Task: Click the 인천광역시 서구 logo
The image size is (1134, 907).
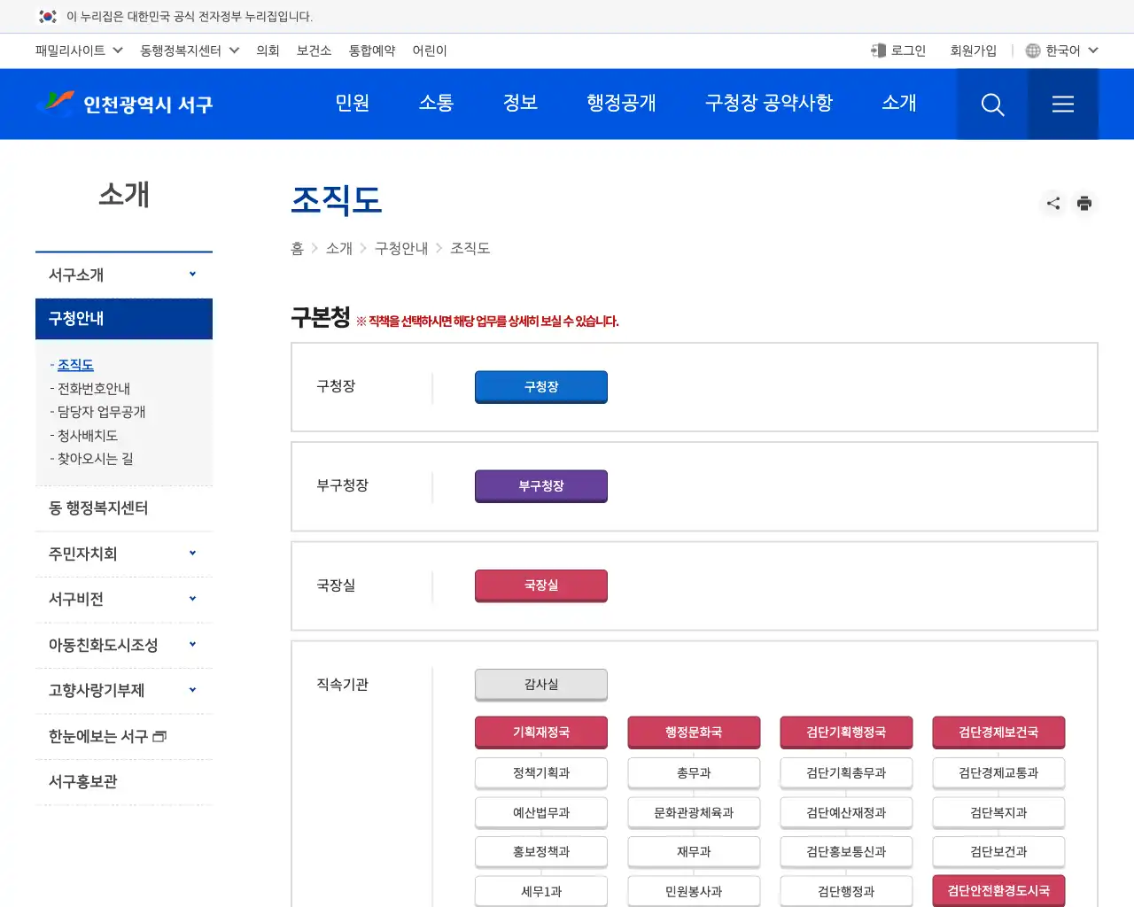Action: (124, 104)
